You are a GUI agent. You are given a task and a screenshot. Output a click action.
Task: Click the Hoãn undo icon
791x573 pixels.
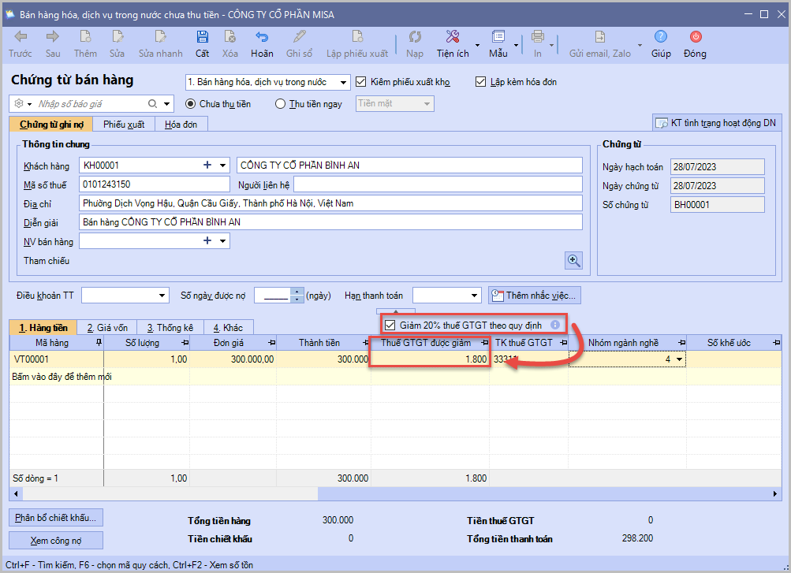click(262, 37)
